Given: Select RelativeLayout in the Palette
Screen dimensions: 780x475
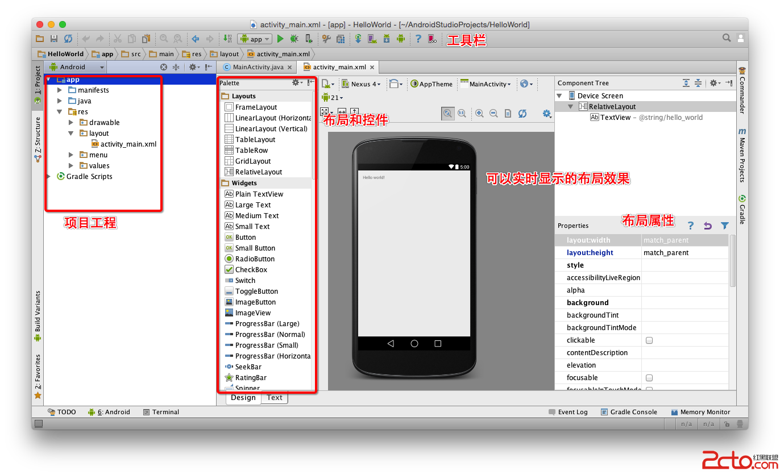Looking at the screenshot, I should point(254,172).
